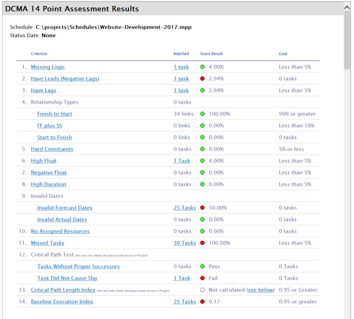Click the Start to Finish link
Viewport: 354px width, 319px height.
click(x=54, y=137)
